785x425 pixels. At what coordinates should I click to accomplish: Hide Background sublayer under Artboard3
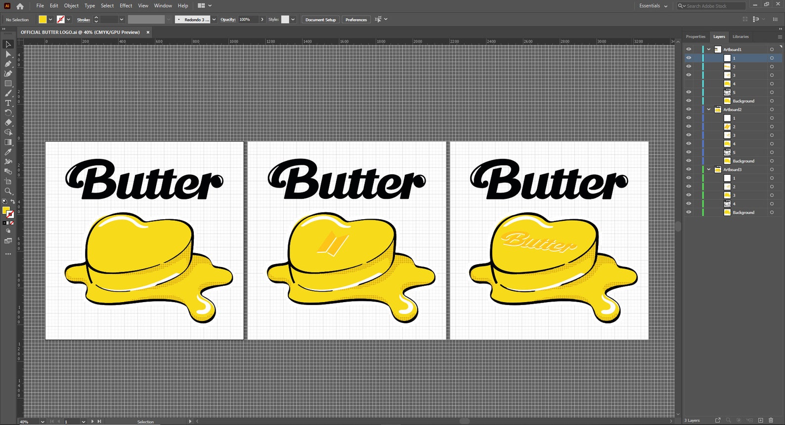(688, 212)
